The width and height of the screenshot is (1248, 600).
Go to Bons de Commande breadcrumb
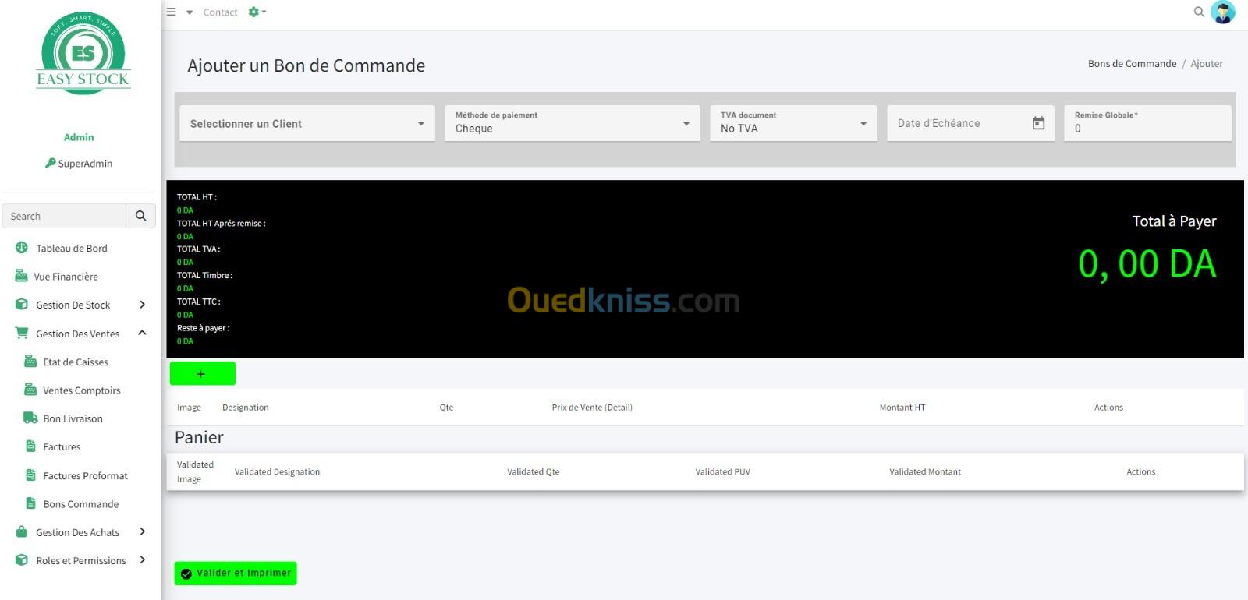click(1132, 64)
